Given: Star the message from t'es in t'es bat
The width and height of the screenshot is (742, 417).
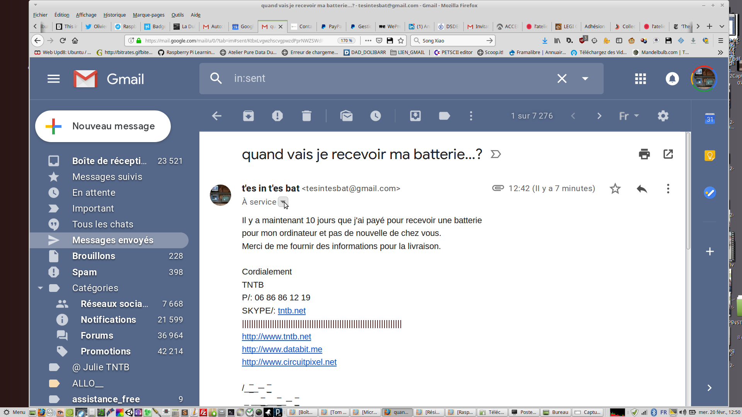Looking at the screenshot, I should pyautogui.click(x=615, y=188).
